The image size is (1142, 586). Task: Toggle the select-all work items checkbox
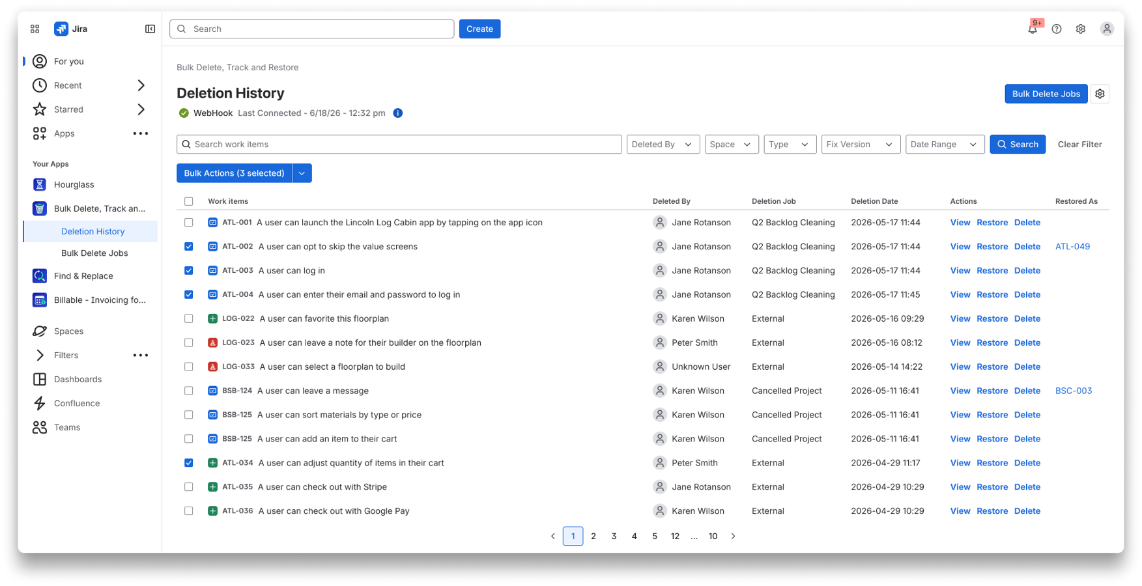tap(189, 201)
